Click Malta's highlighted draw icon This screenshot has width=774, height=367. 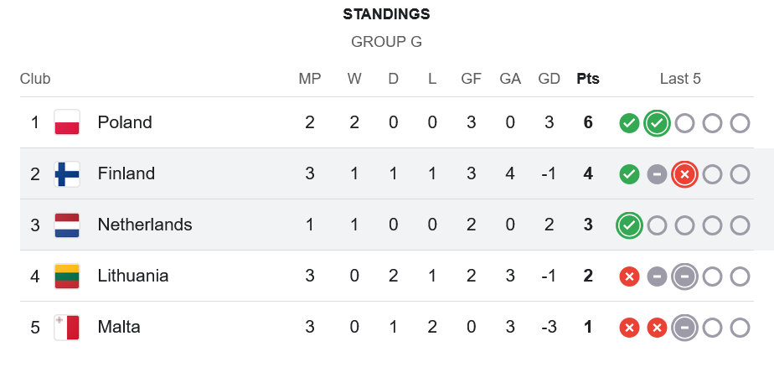point(684,328)
